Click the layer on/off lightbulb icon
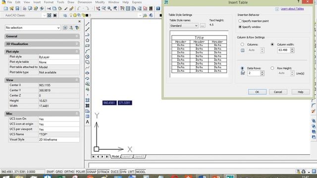 pyautogui.click(x=71, y=15)
